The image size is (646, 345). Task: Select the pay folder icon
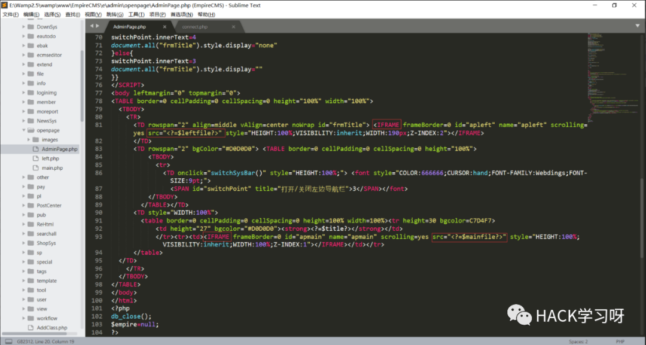(31, 187)
